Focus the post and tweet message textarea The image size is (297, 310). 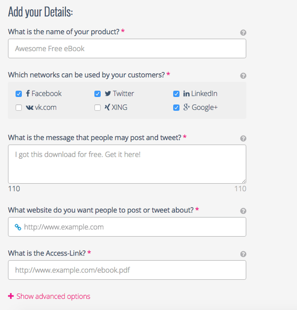pyautogui.click(x=127, y=164)
